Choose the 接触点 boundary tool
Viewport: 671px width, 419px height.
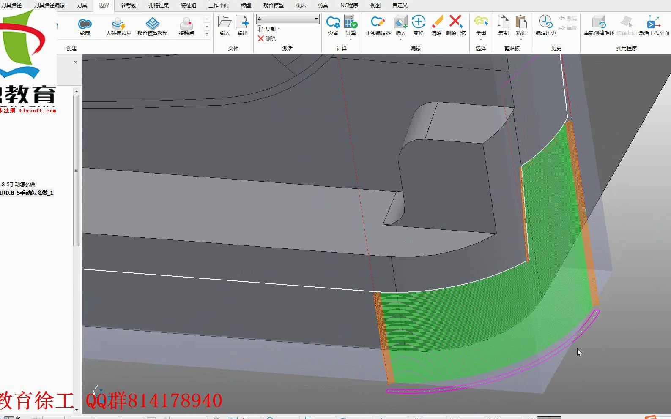(x=186, y=27)
